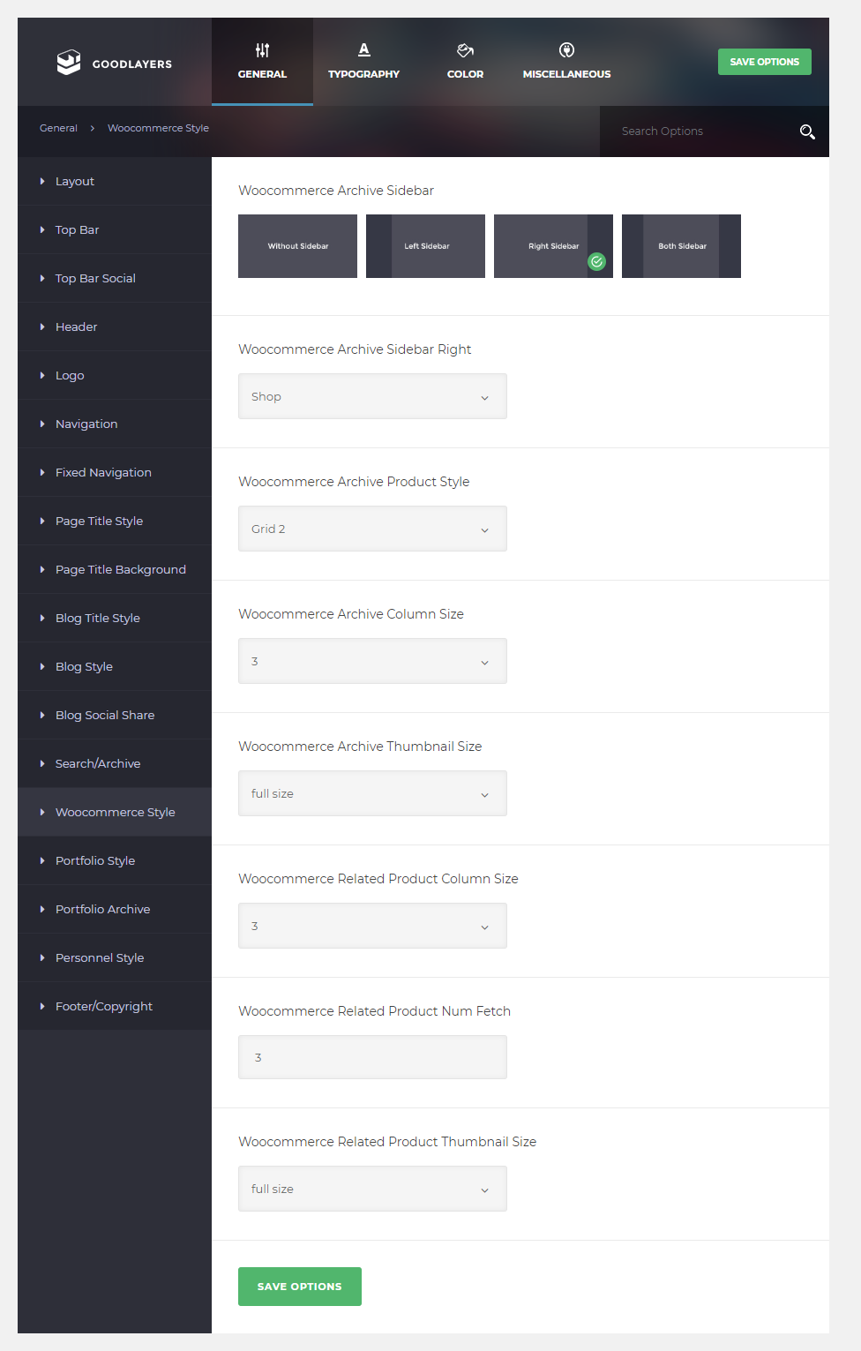Click the green checkmark on Right Sidebar

pyautogui.click(x=597, y=261)
